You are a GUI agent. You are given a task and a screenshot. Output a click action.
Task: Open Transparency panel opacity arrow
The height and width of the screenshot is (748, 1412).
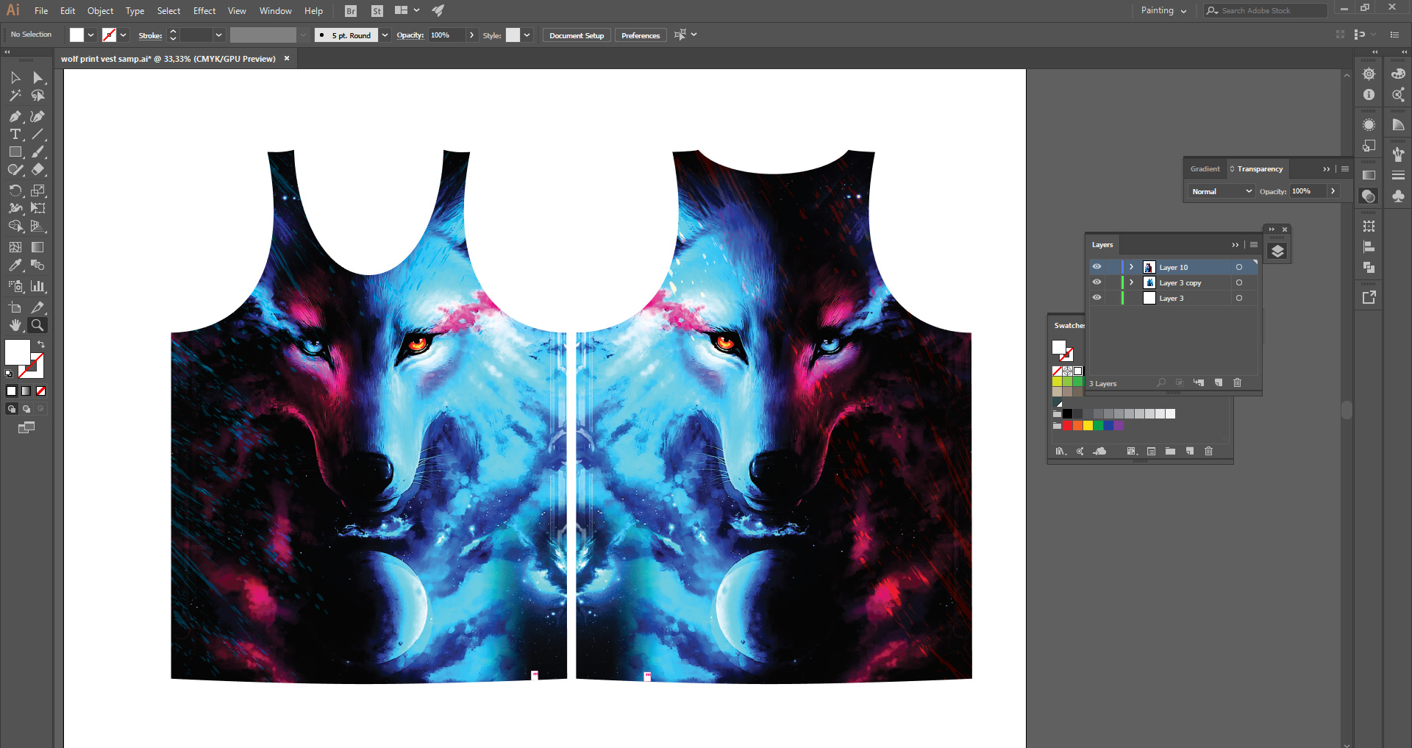1333,191
